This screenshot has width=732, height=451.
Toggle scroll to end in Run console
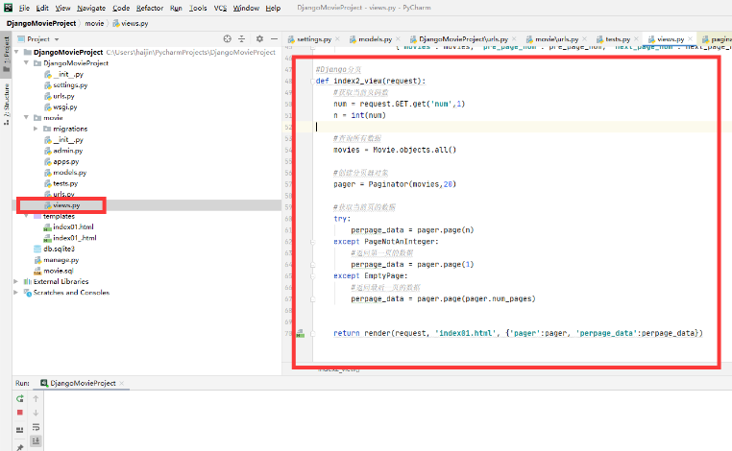pos(36,440)
